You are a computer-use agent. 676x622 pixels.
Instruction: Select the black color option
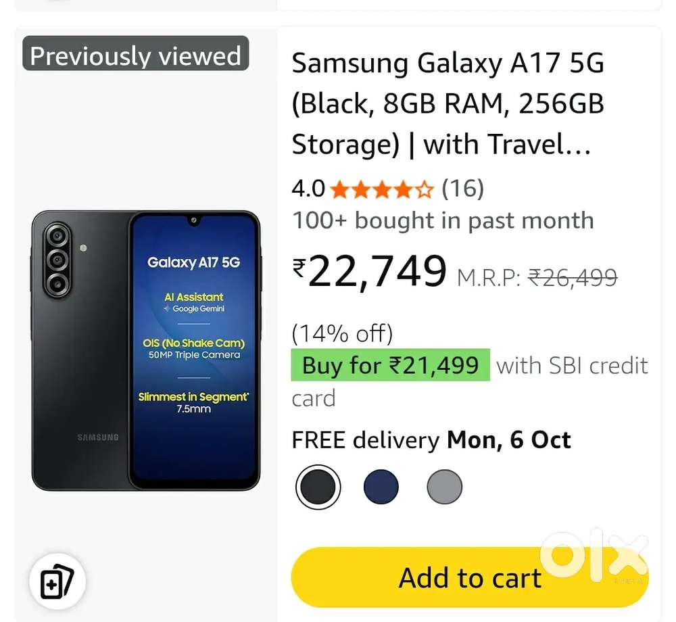(318, 487)
